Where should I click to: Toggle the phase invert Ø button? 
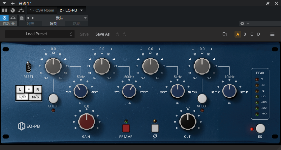coord(155,128)
